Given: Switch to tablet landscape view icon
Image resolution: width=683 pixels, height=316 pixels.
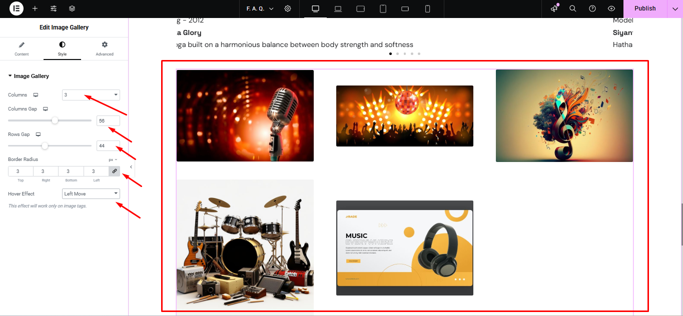Looking at the screenshot, I should [360, 8].
